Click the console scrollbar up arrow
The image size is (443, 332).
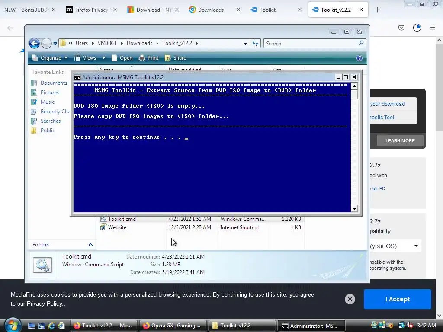pyautogui.click(x=354, y=86)
